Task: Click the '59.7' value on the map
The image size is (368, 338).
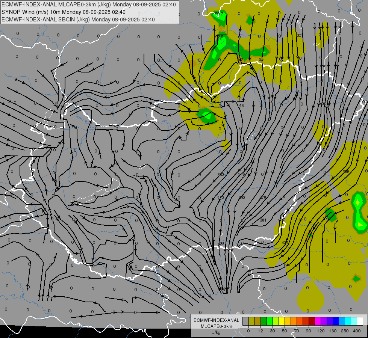Action: click(x=219, y=14)
